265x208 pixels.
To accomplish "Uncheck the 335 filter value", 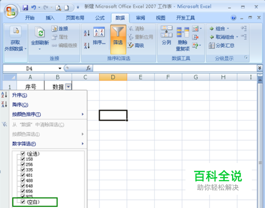I will (23, 169).
